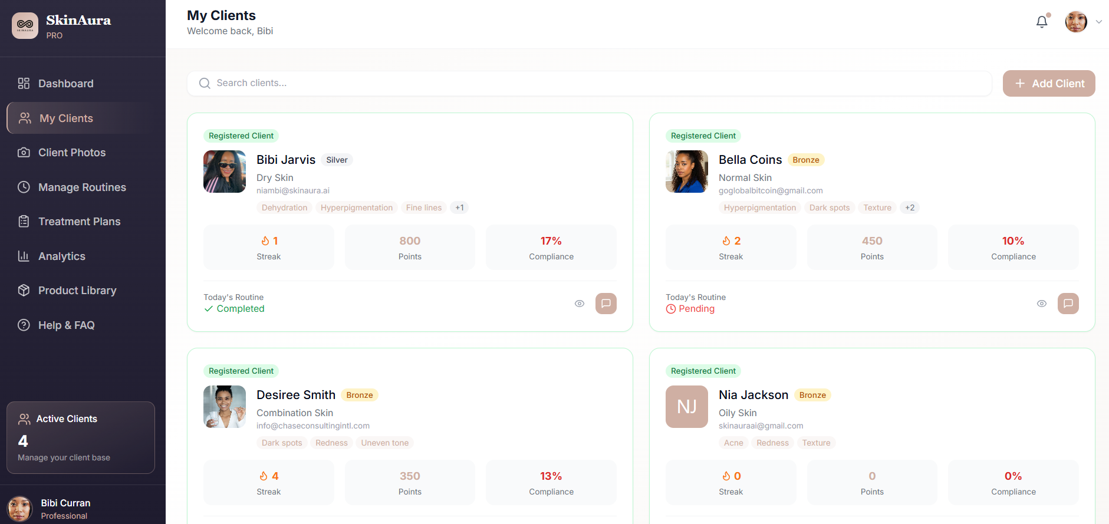Open Treatment Plans from the sidebar
The height and width of the screenshot is (524, 1109).
point(79,222)
